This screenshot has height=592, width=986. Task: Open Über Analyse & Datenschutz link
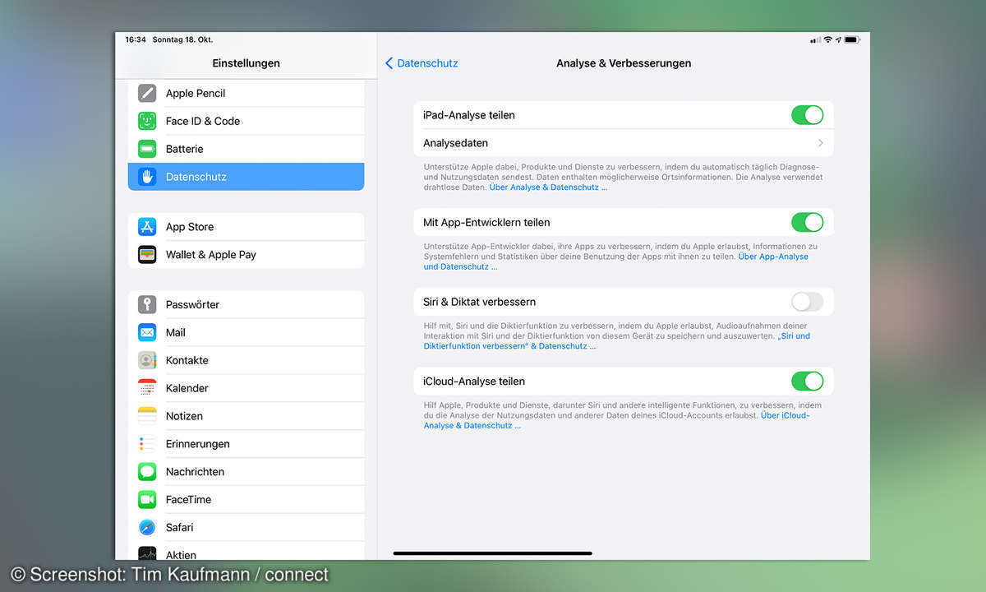[x=548, y=187]
